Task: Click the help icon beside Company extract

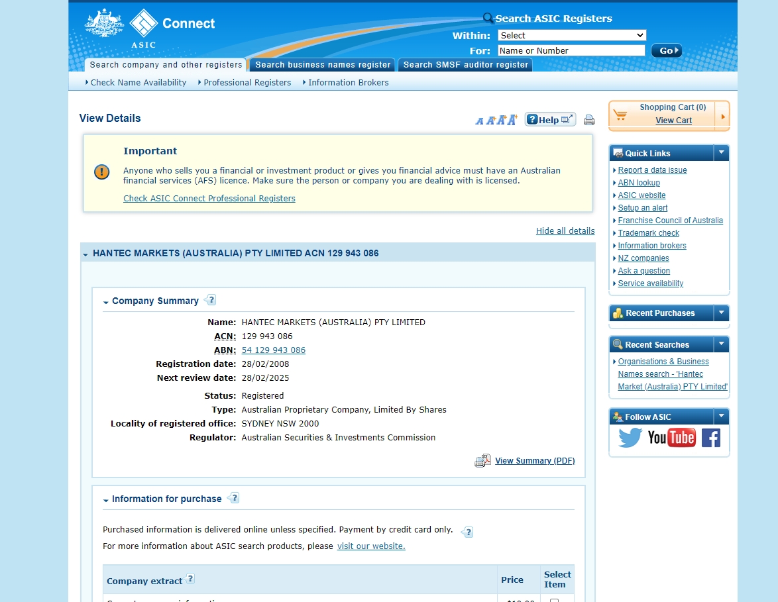Action: coord(190,579)
